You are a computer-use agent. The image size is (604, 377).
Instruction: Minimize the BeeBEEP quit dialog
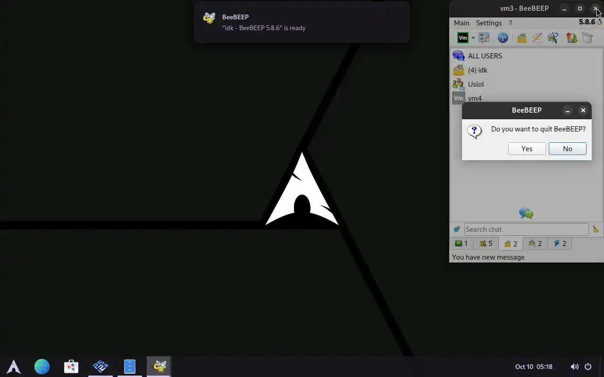pos(568,110)
